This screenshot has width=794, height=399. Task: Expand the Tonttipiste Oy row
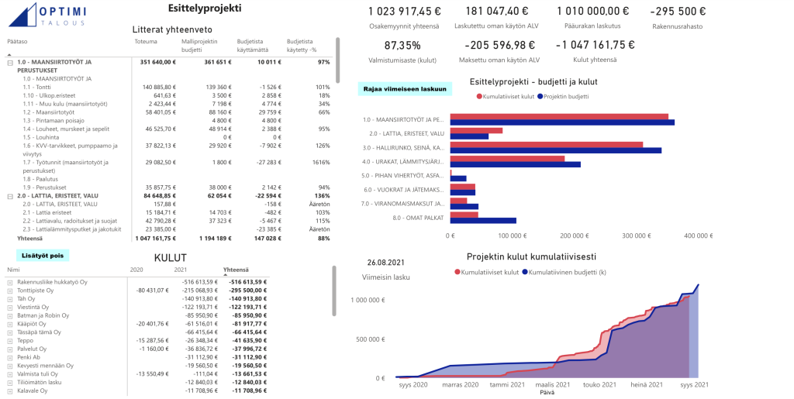pyautogui.click(x=10, y=291)
